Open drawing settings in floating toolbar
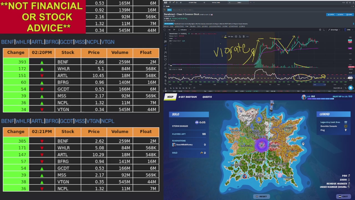 [x=236, y=37]
